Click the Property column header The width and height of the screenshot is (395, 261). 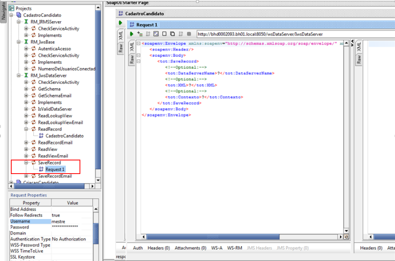31,203
